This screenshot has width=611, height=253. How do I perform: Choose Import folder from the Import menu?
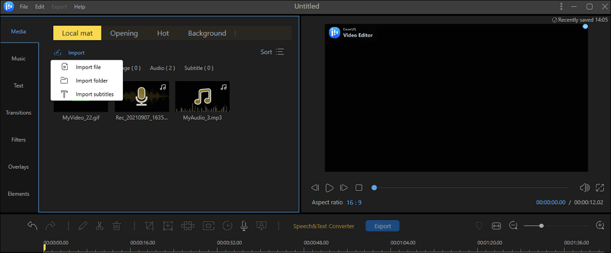click(x=92, y=80)
